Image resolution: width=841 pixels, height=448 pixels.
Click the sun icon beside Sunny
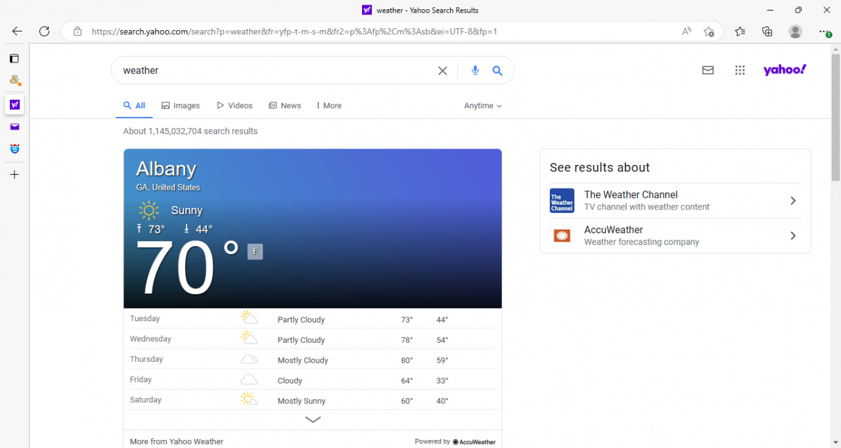(x=148, y=211)
